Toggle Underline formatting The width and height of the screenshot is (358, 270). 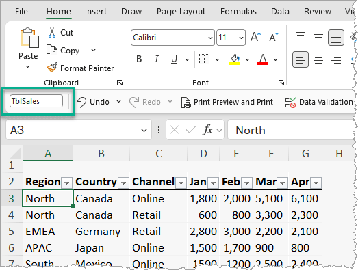[174, 59]
